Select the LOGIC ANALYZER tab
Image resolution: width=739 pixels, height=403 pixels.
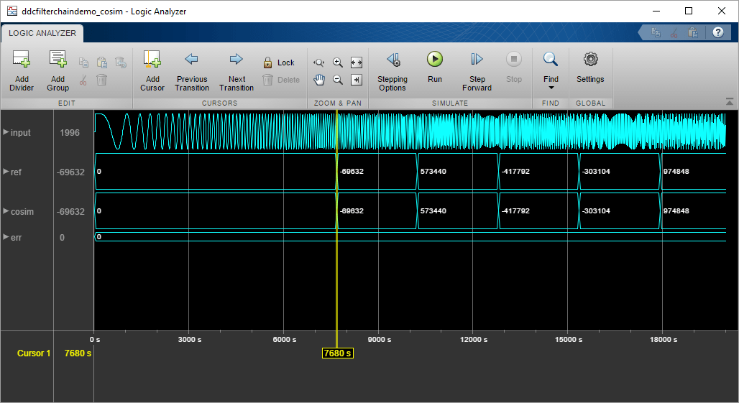(42, 33)
